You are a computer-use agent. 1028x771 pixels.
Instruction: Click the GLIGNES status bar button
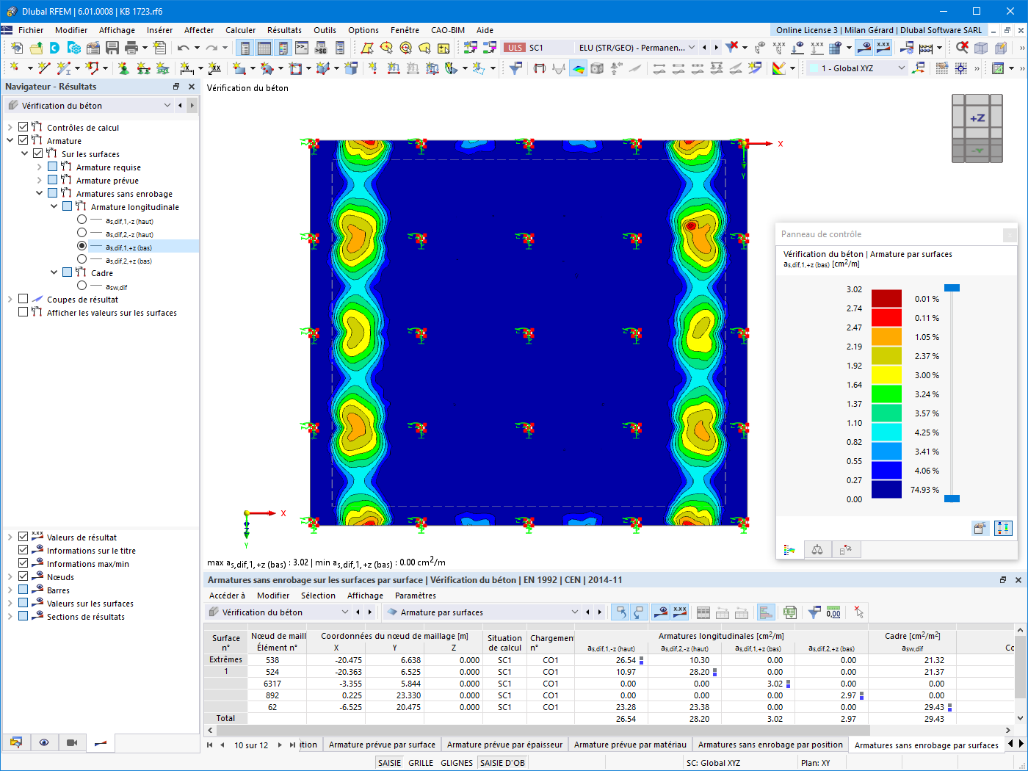click(457, 763)
